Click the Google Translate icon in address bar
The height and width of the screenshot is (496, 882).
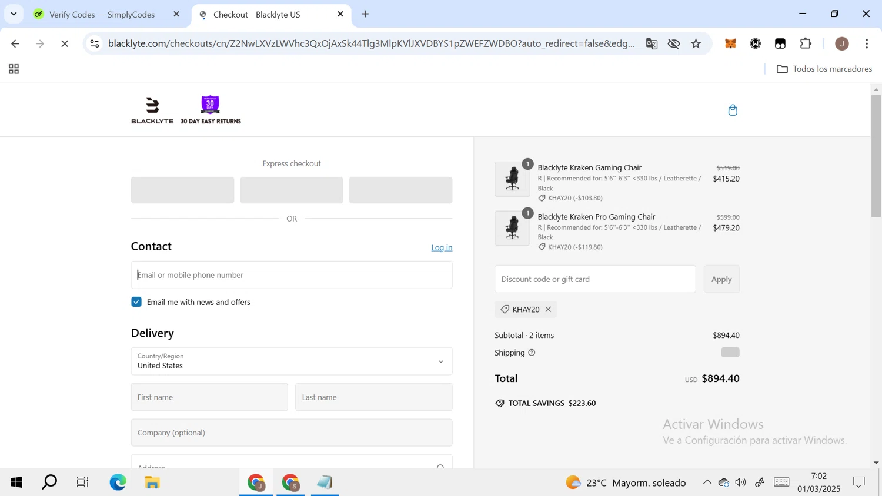tap(652, 43)
